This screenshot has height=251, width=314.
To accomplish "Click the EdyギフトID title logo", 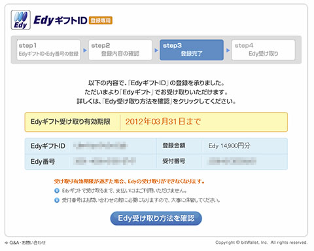I will tap(60, 20).
